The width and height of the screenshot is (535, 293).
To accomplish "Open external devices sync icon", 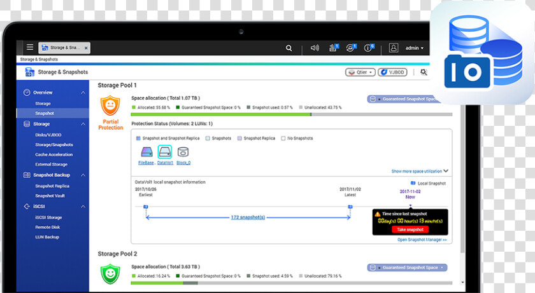I will 351,48.
